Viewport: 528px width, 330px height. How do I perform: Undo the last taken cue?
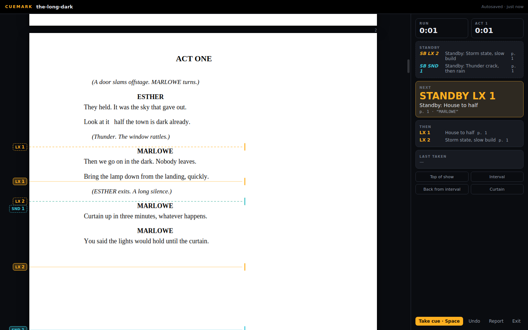coord(474,321)
